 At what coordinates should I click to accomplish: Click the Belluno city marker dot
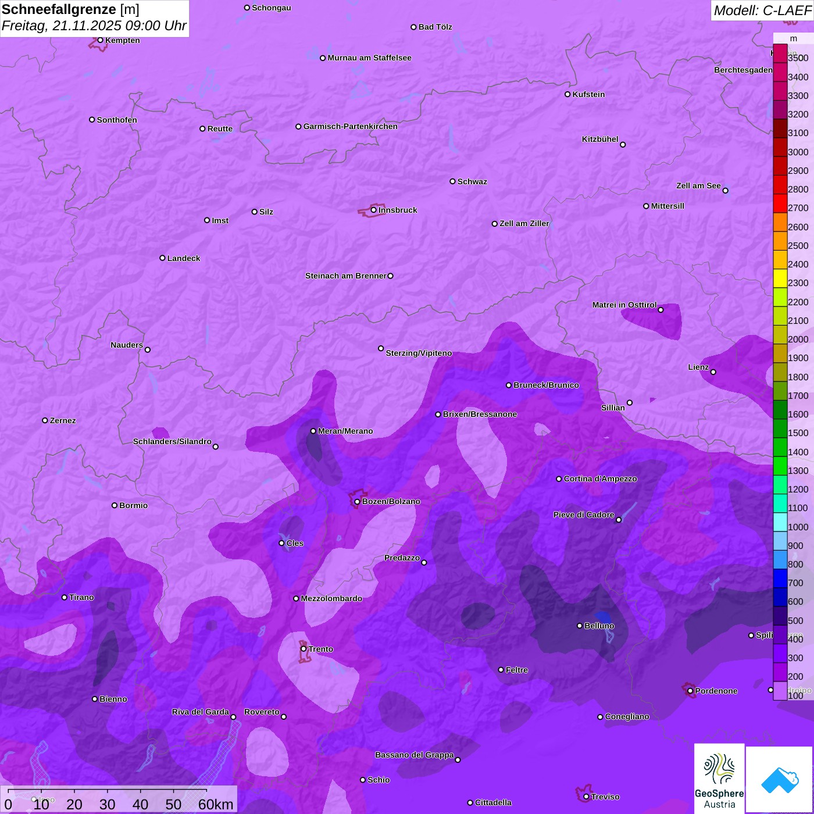coord(579,626)
